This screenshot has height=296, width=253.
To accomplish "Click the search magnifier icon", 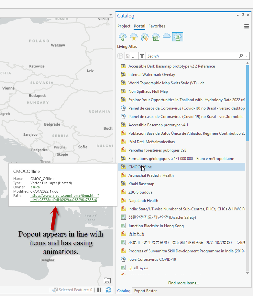I will click(x=241, y=56).
